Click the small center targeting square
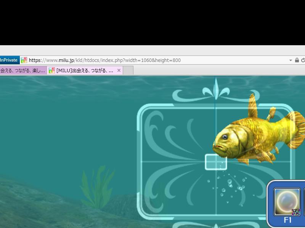This screenshot has height=228, width=305. 216,162
